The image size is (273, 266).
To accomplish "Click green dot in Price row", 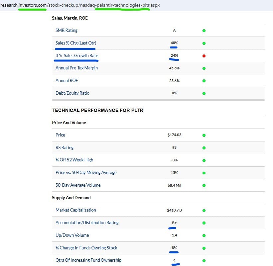I will pyautogui.click(x=204, y=135).
